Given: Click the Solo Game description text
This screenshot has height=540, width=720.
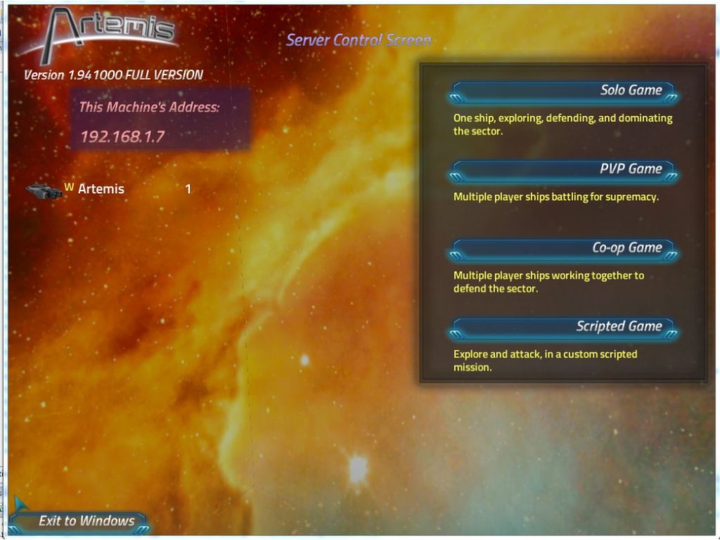Looking at the screenshot, I should click(562, 124).
